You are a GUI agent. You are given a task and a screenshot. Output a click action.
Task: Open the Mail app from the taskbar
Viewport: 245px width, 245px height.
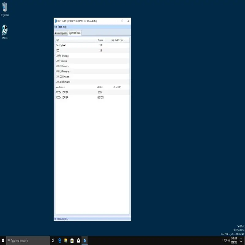tap(78, 240)
